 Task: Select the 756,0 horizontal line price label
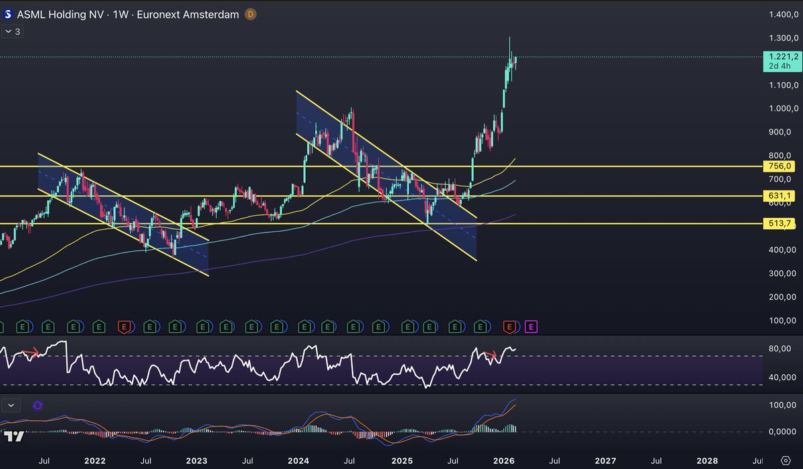[779, 166]
